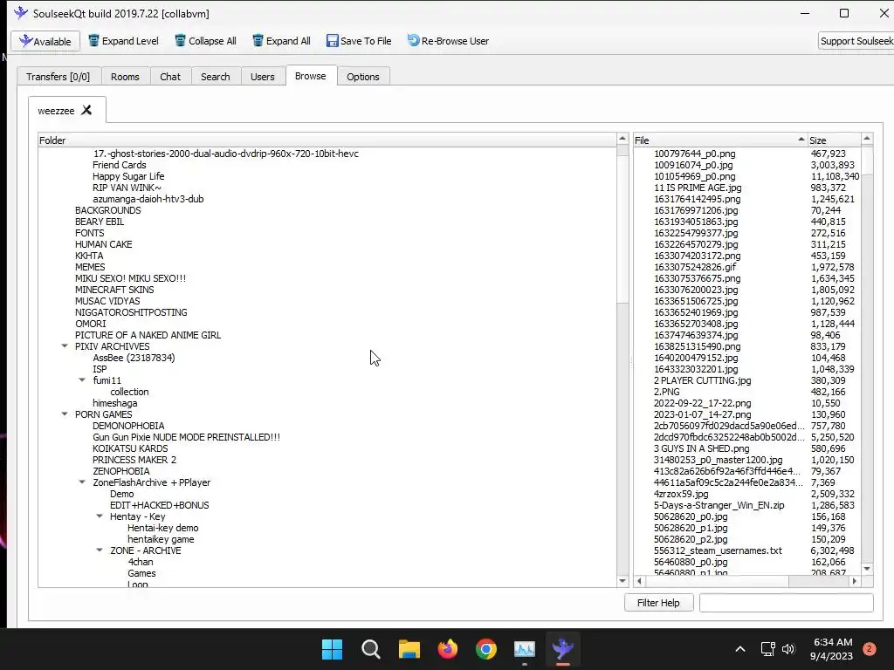The image size is (894, 670).
Task: Open the Transfers [0/0] tab
Action: [58, 77]
